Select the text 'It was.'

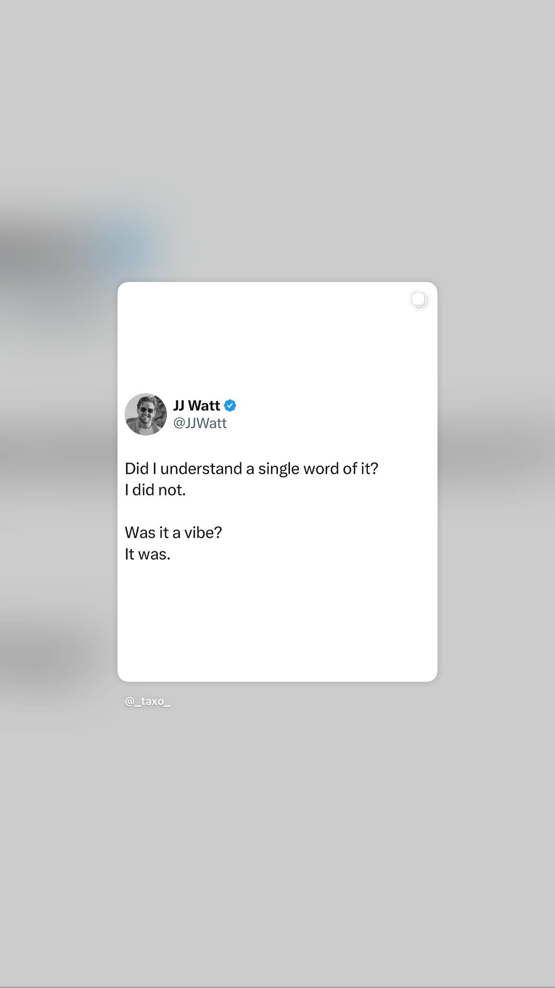point(147,554)
